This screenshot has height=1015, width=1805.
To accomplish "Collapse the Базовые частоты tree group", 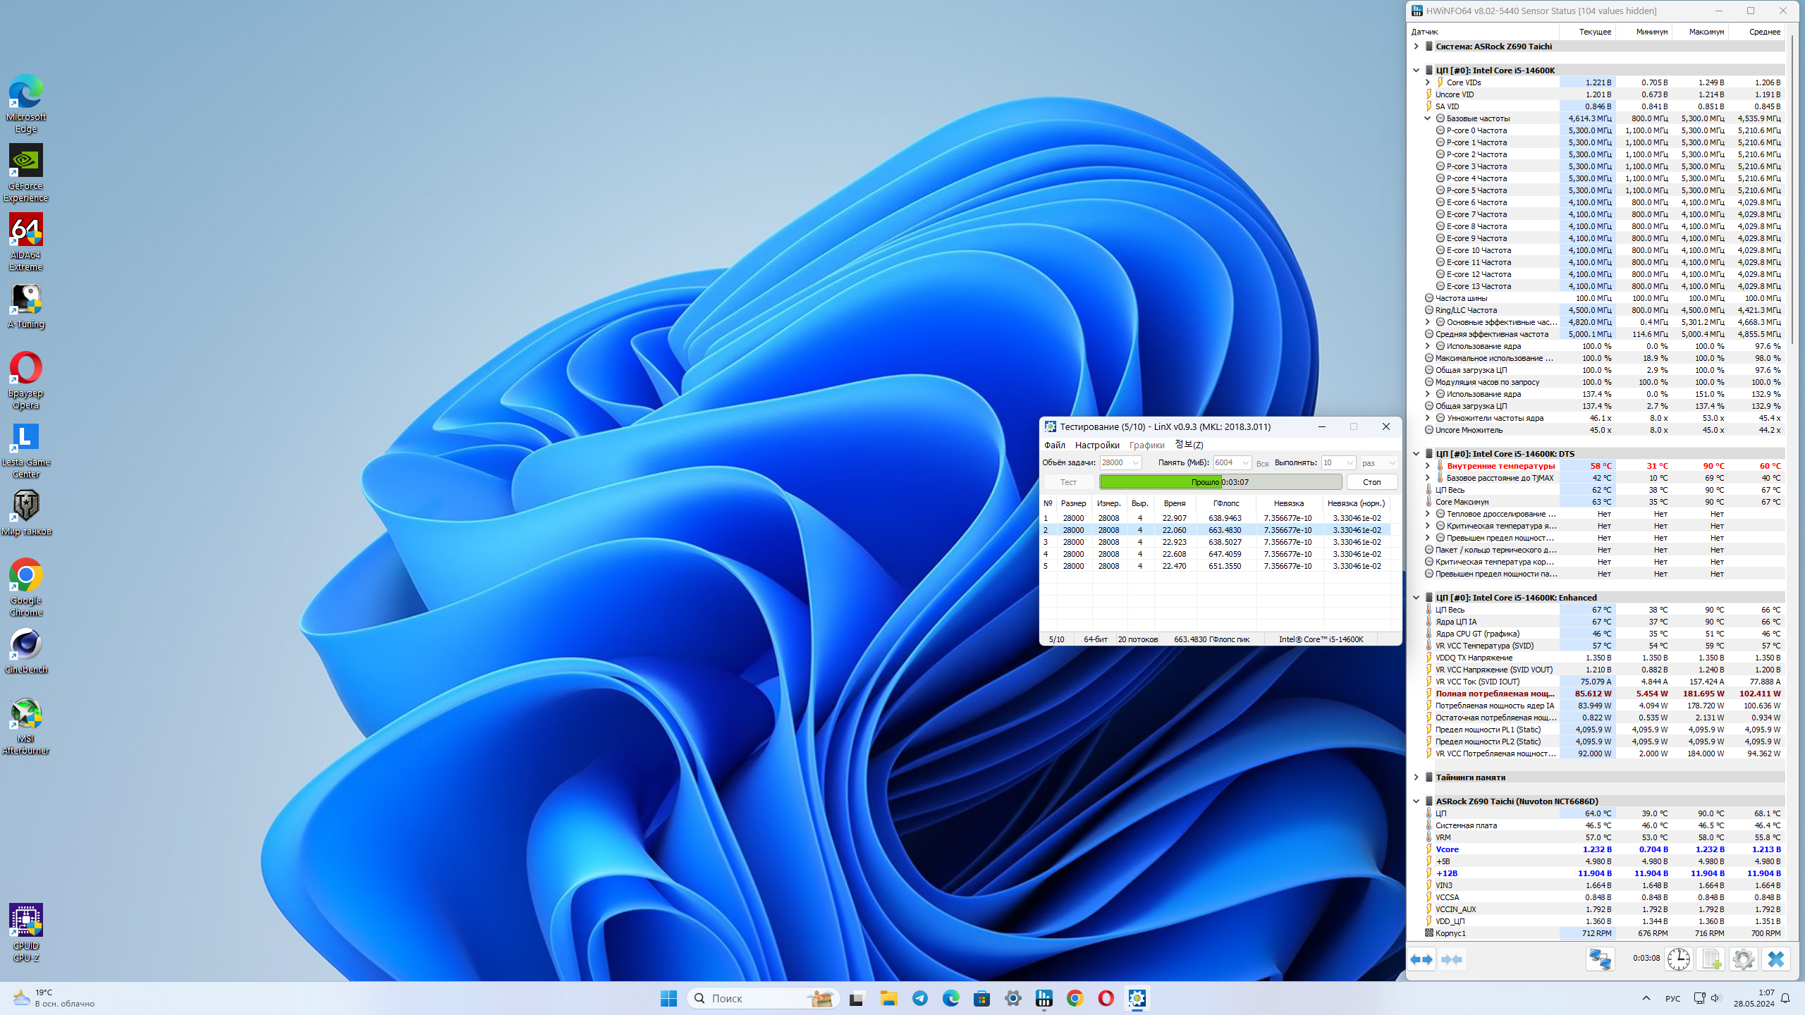I will [x=1428, y=118].
